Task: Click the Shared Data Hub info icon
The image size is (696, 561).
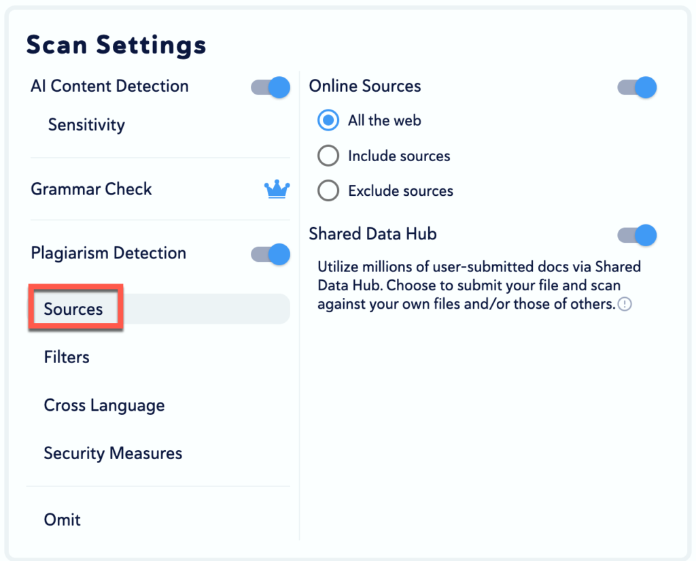Action: pyautogui.click(x=625, y=305)
